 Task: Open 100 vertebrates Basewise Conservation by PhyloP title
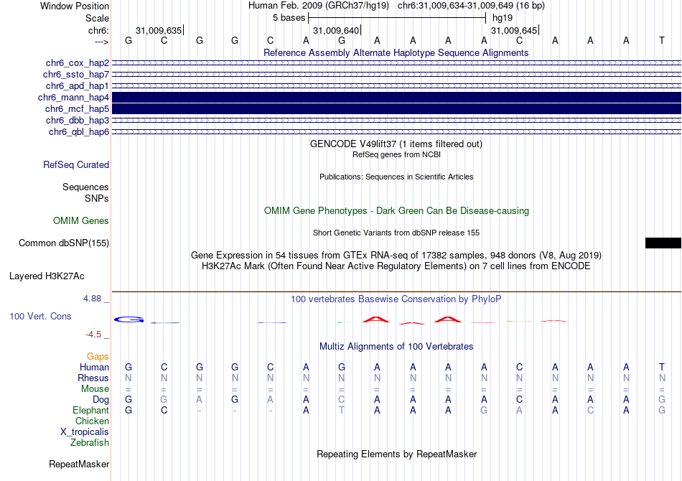click(396, 299)
